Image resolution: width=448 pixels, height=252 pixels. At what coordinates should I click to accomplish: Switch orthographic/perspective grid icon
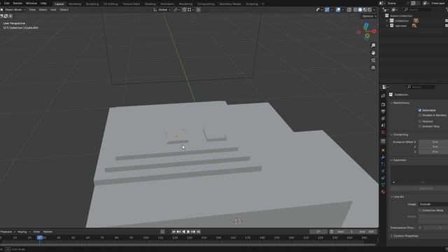373,68
